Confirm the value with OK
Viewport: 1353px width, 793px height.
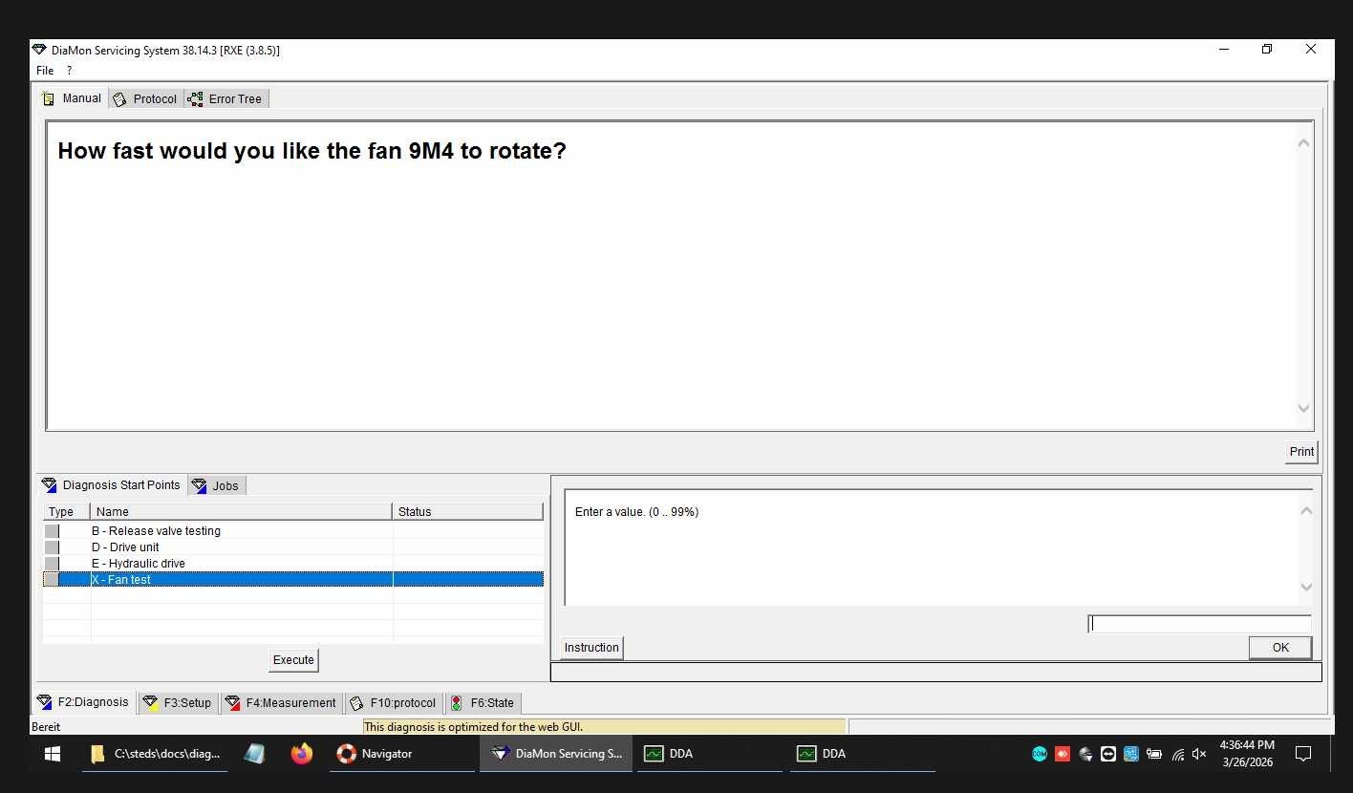coord(1280,648)
